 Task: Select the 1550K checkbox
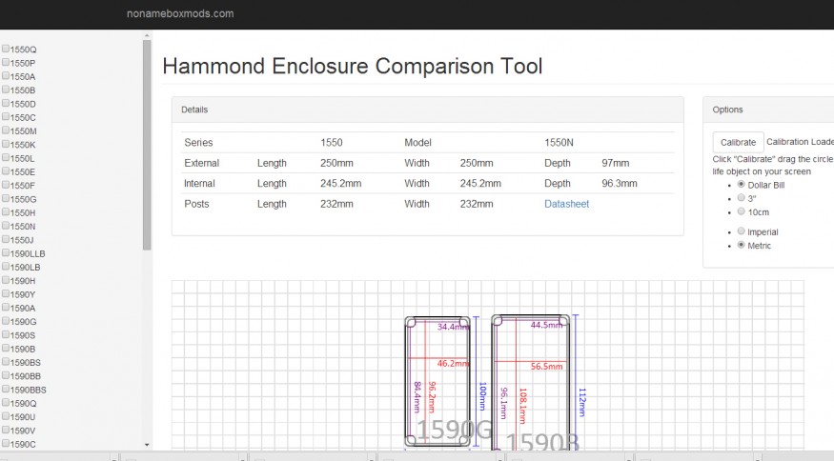point(6,144)
